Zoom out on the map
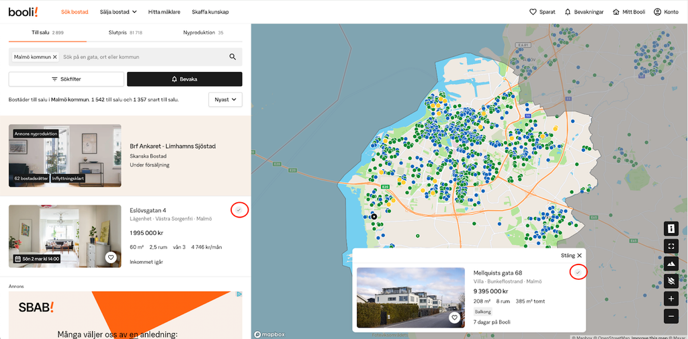 [671, 316]
